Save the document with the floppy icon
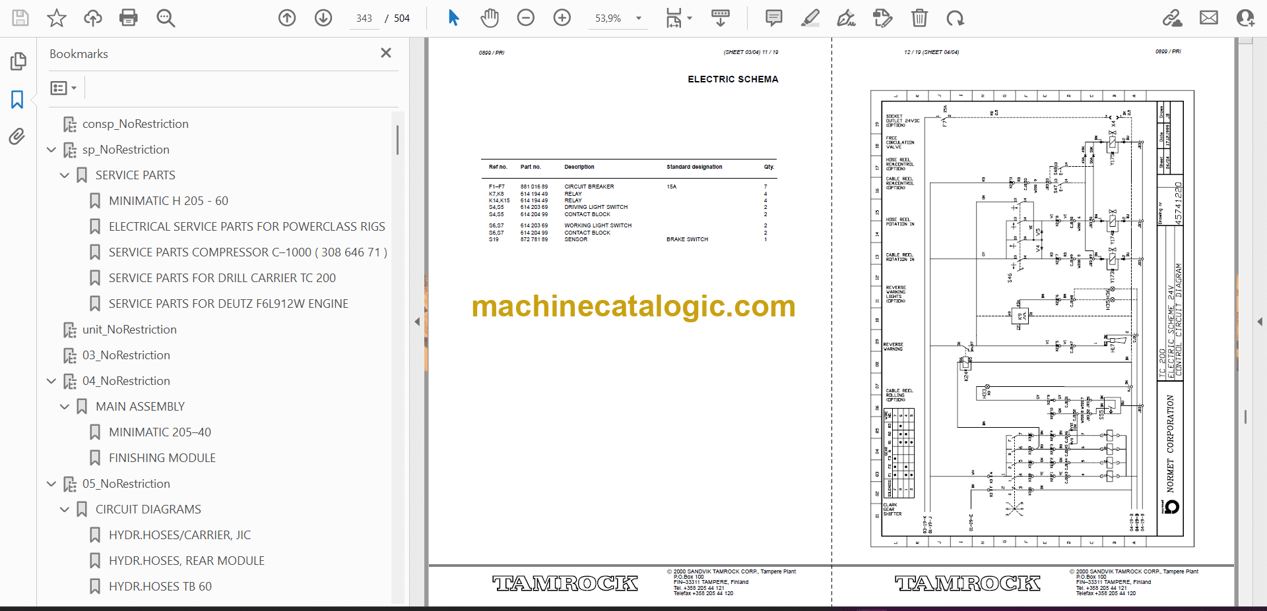The width and height of the screenshot is (1267, 611). tap(20, 18)
